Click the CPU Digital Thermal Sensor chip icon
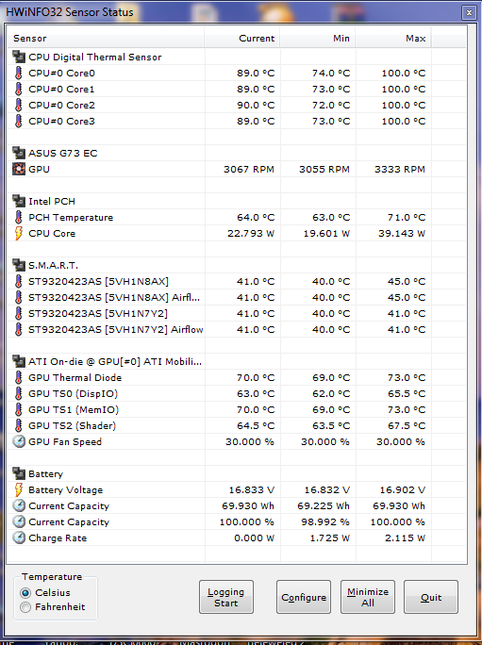Viewport: 482px width, 645px height. click(19, 57)
